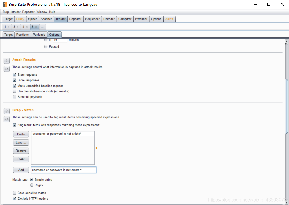Image resolution: width=289 pixels, height=205 pixels.
Task: Open the Burp menu
Action: pos(6,12)
